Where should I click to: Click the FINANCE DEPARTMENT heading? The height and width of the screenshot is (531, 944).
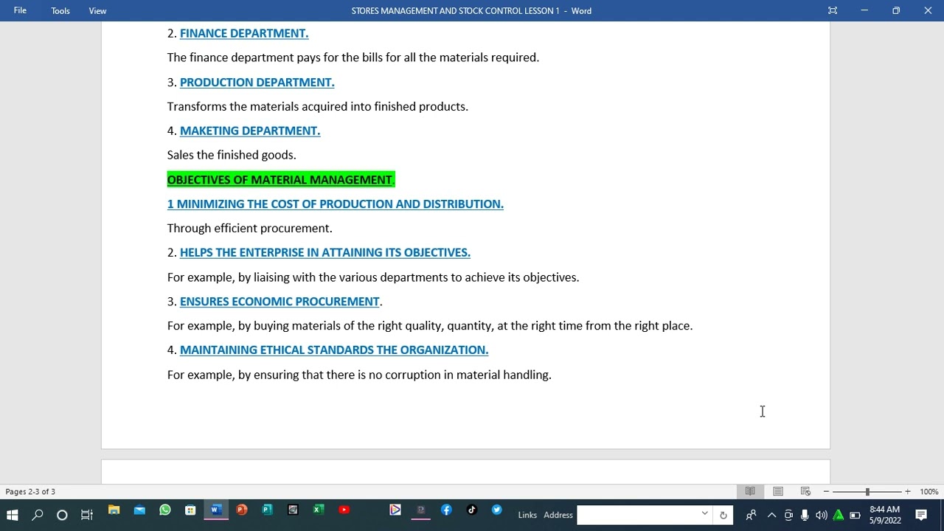244,33
